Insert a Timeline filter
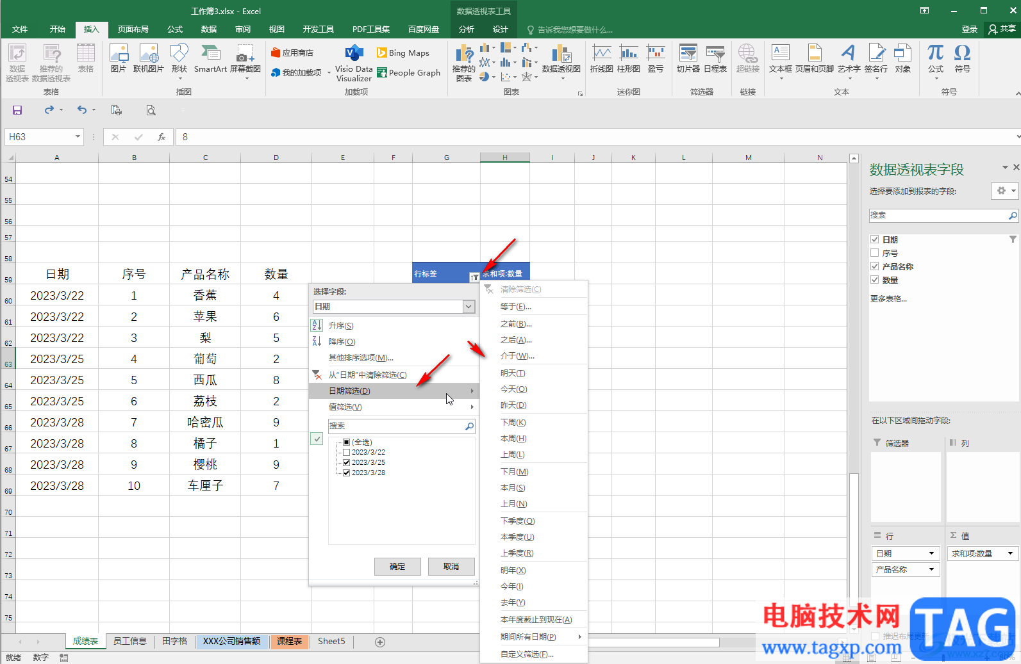The image size is (1021, 664). pos(715,58)
